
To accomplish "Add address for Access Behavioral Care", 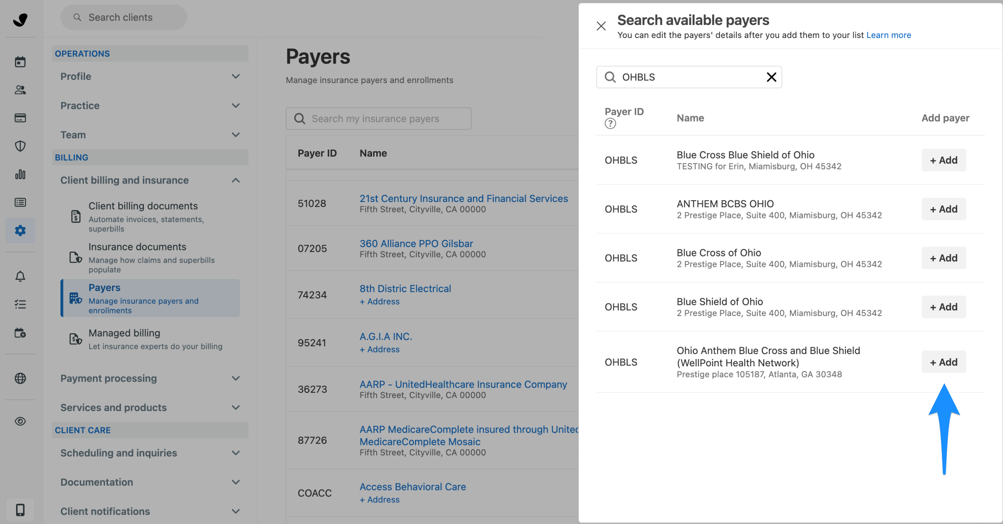I will pyautogui.click(x=380, y=499).
